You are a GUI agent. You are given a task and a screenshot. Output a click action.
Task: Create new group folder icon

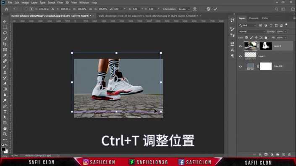click(x=278, y=155)
